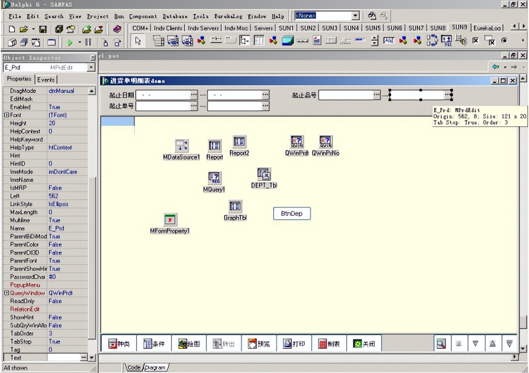529x373 pixels.
Task: Click the BtnDep button on form
Action: tap(291, 213)
